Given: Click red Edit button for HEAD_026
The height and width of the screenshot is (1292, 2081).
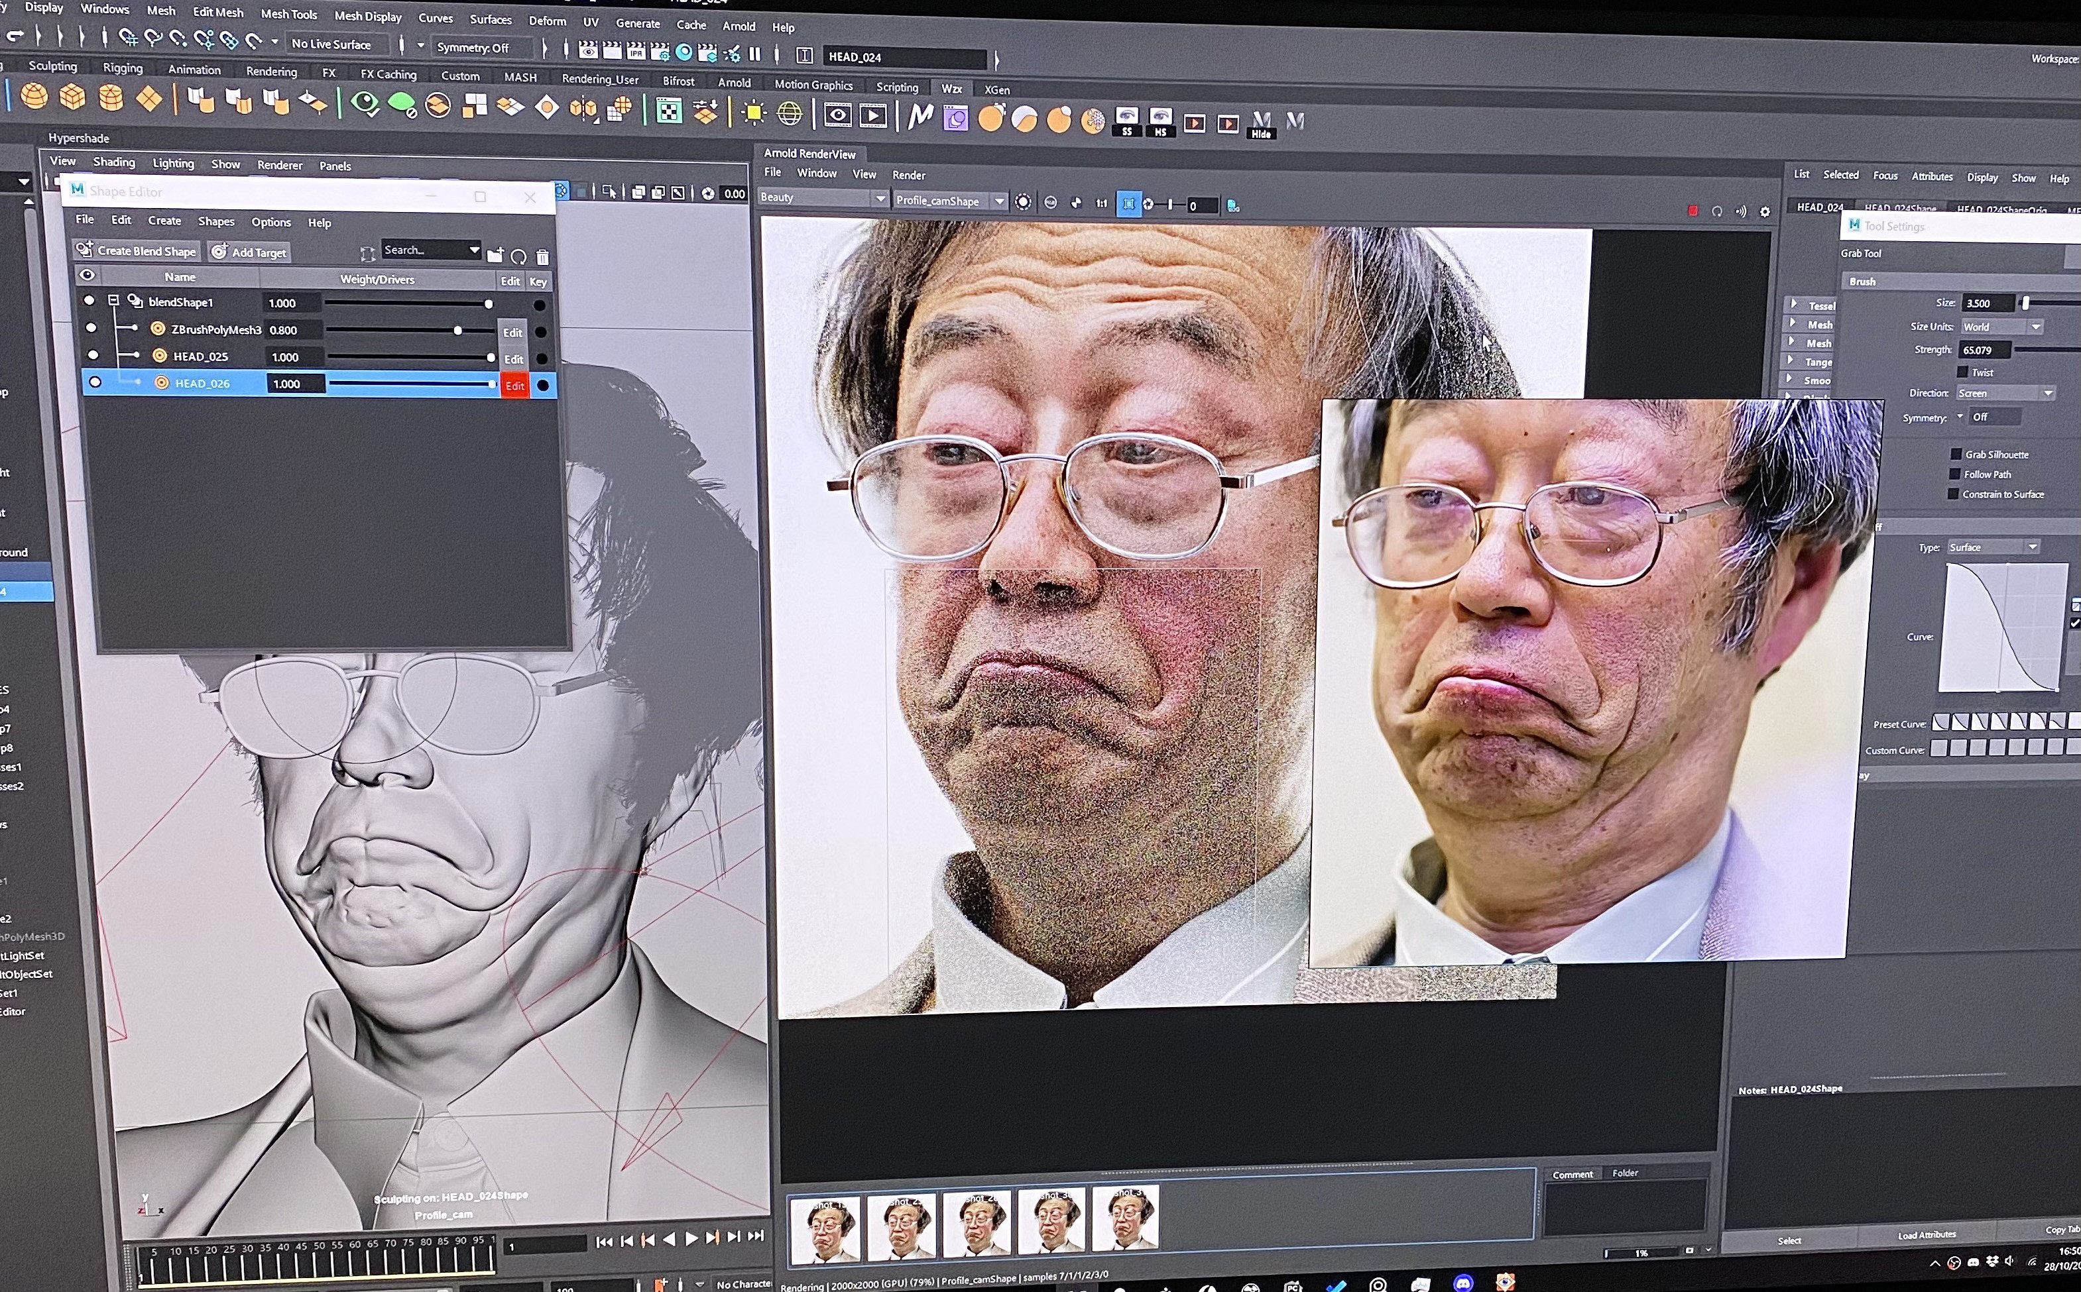Looking at the screenshot, I should coord(514,386).
